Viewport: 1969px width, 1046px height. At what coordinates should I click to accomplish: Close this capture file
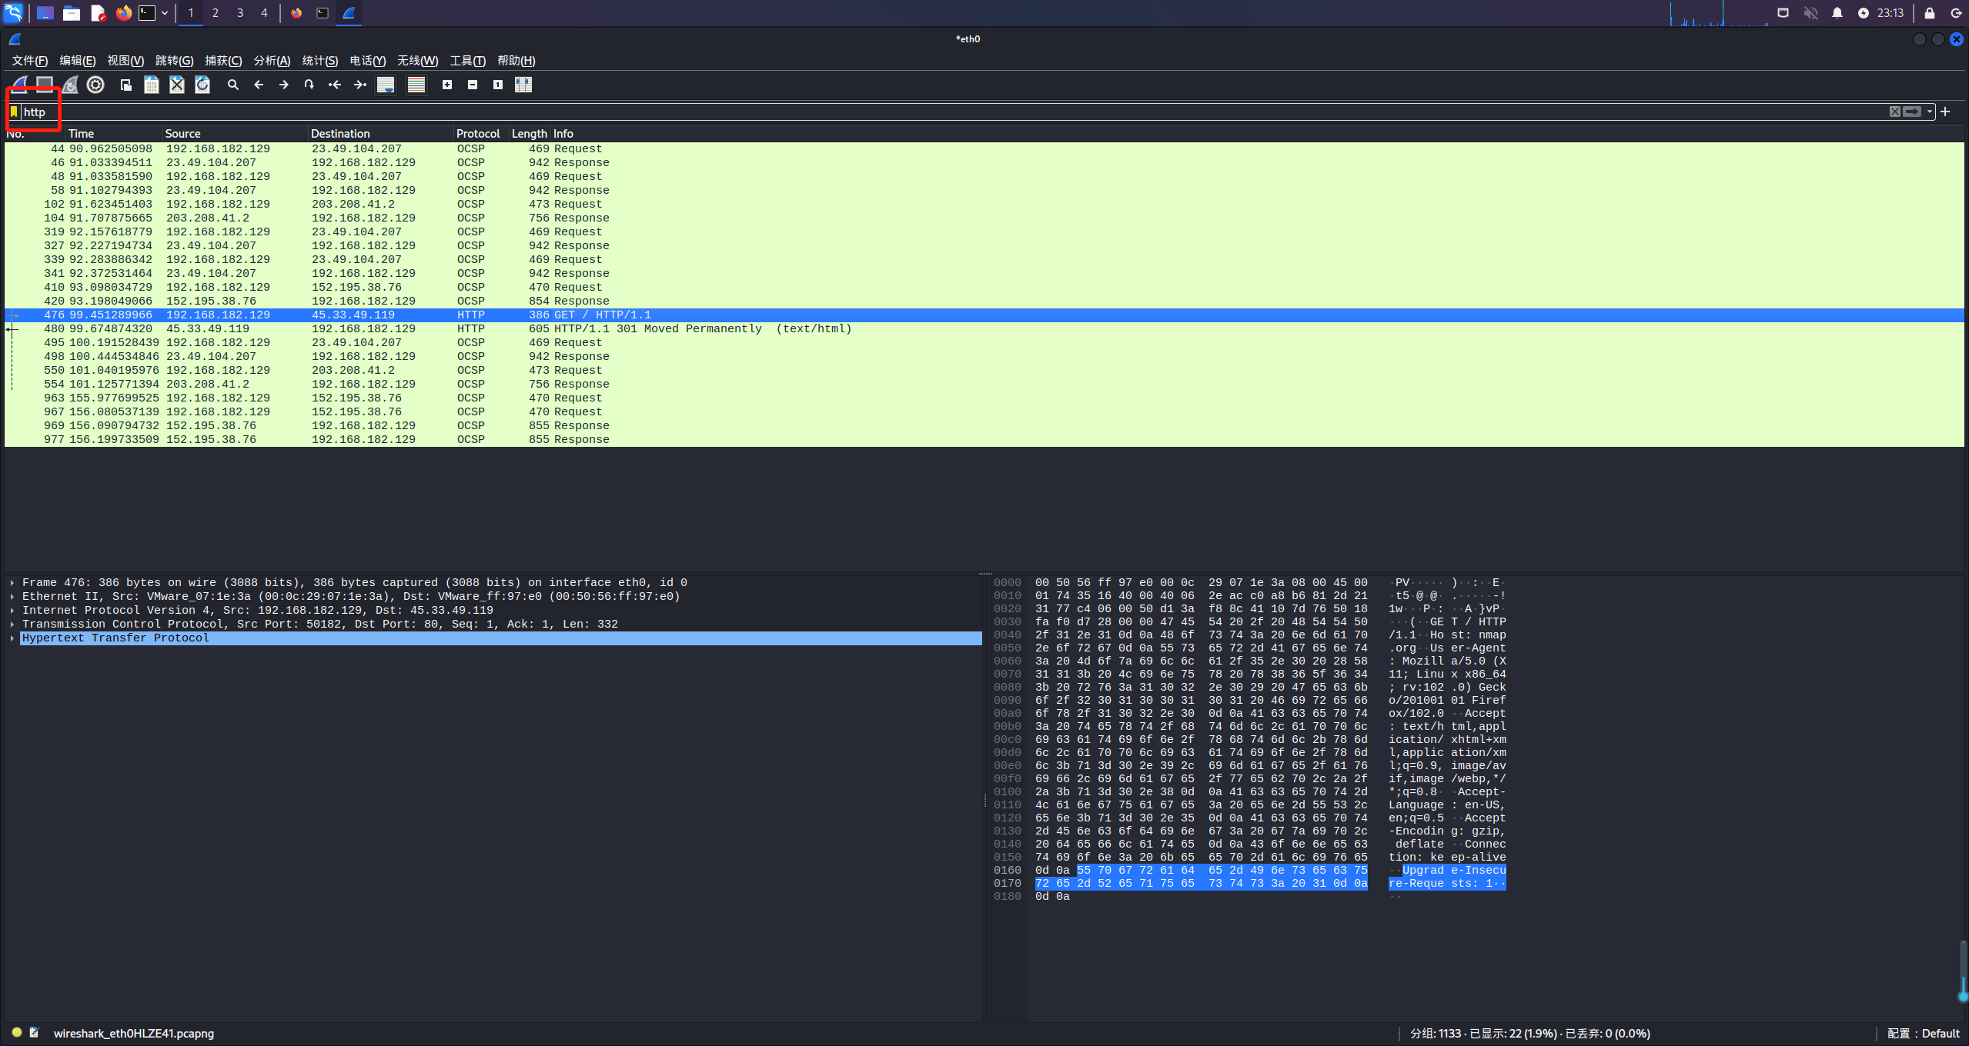pyautogui.click(x=177, y=85)
